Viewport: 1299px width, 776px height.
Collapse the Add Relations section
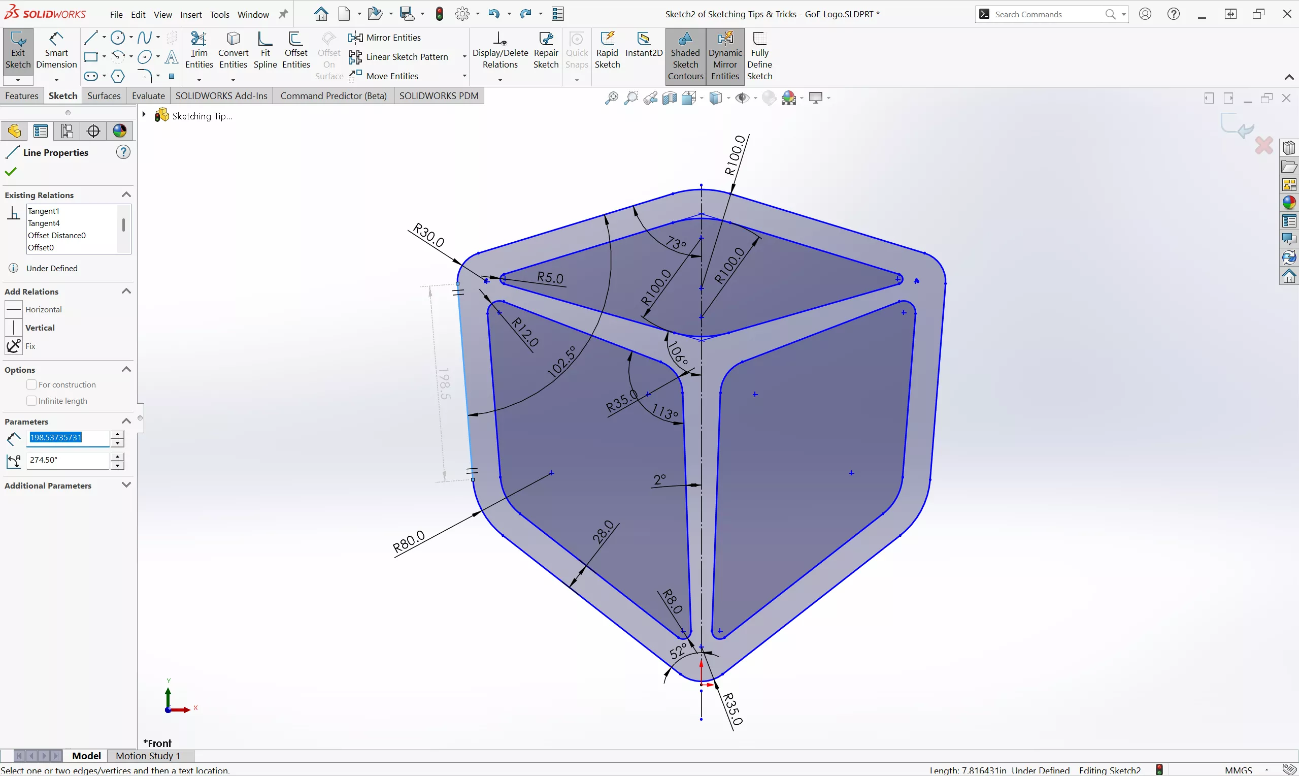point(126,292)
